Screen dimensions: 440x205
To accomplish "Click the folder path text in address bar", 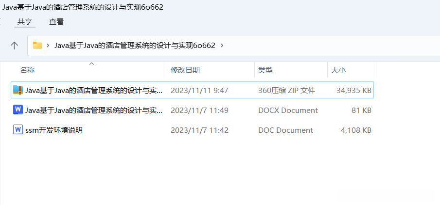I will tap(135, 45).
